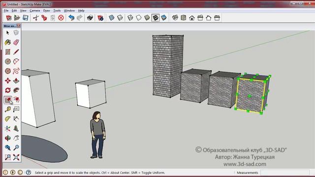Choose the Rotate tool
Screen dimensions: 315x177
click(x=8, y=90)
